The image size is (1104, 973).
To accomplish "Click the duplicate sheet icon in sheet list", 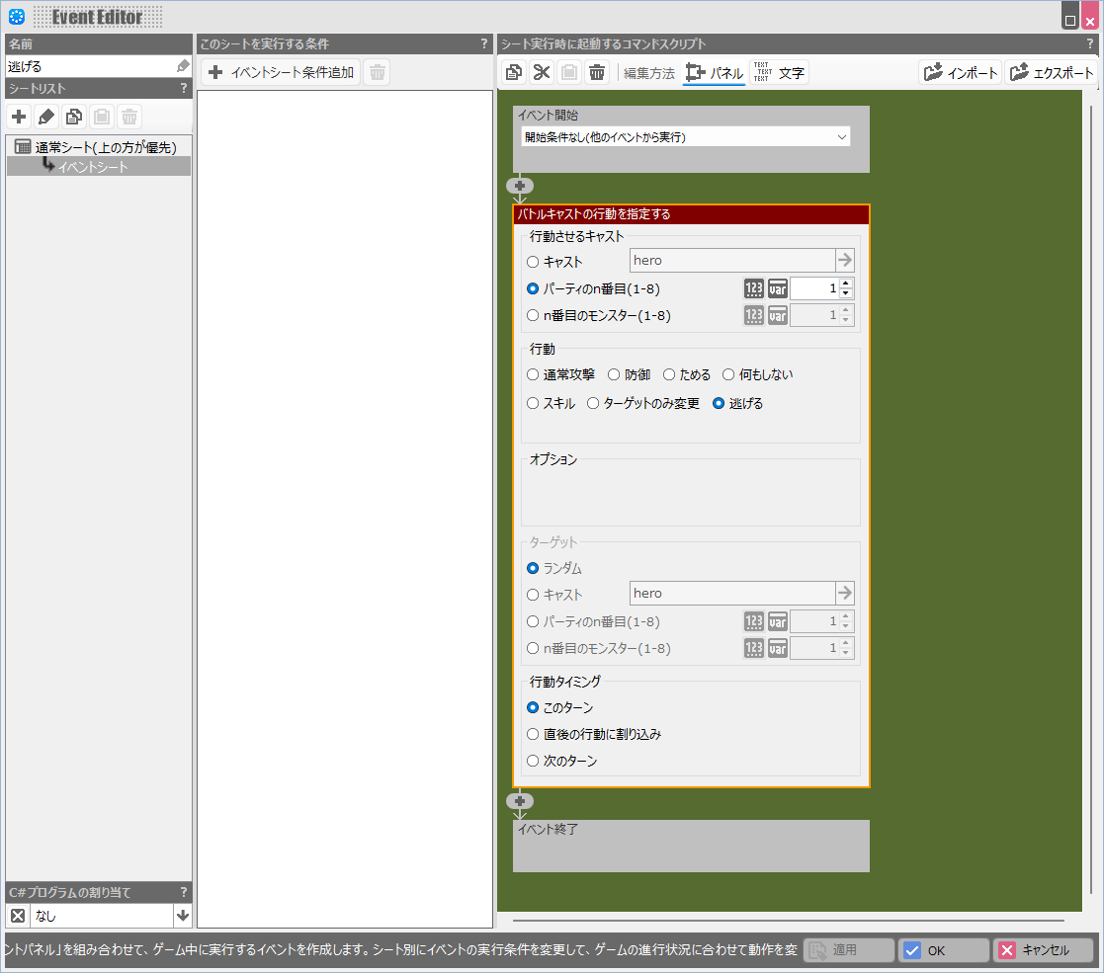I will coord(74,117).
